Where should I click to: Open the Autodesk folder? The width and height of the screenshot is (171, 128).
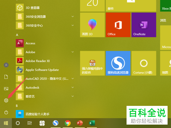(x=45, y=87)
